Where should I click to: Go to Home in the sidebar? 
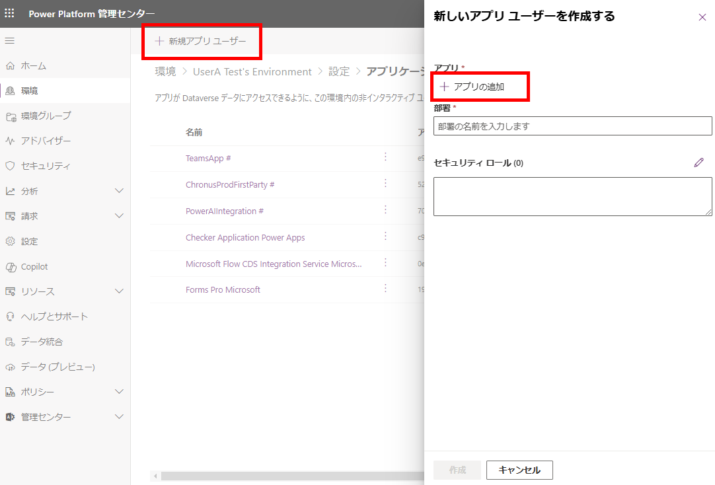tap(33, 65)
